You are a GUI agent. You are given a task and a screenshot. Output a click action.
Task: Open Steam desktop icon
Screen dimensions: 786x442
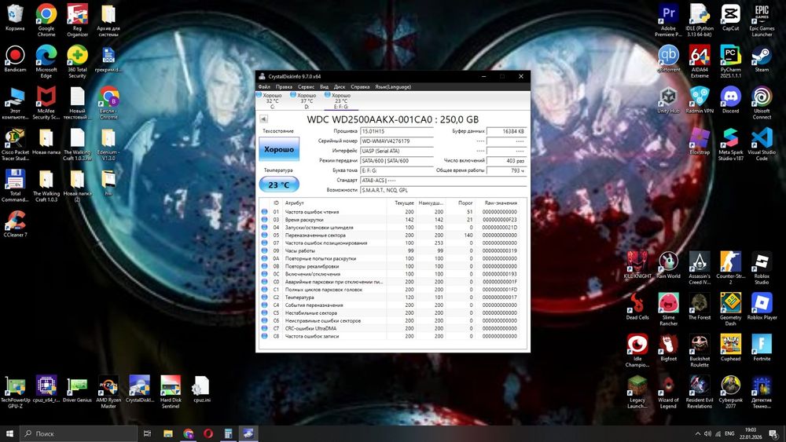pyautogui.click(x=762, y=59)
